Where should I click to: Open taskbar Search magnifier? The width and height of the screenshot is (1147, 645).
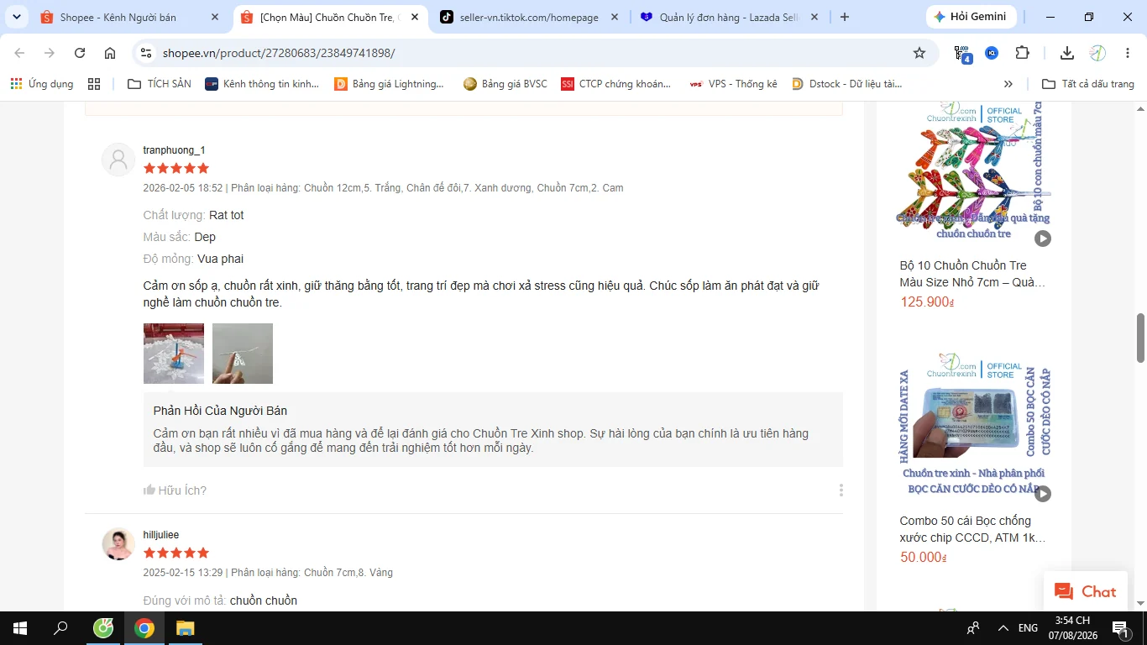click(x=60, y=628)
